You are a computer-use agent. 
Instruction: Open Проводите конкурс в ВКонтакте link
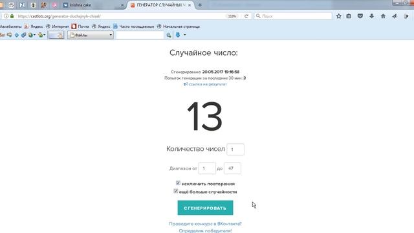[205, 224]
